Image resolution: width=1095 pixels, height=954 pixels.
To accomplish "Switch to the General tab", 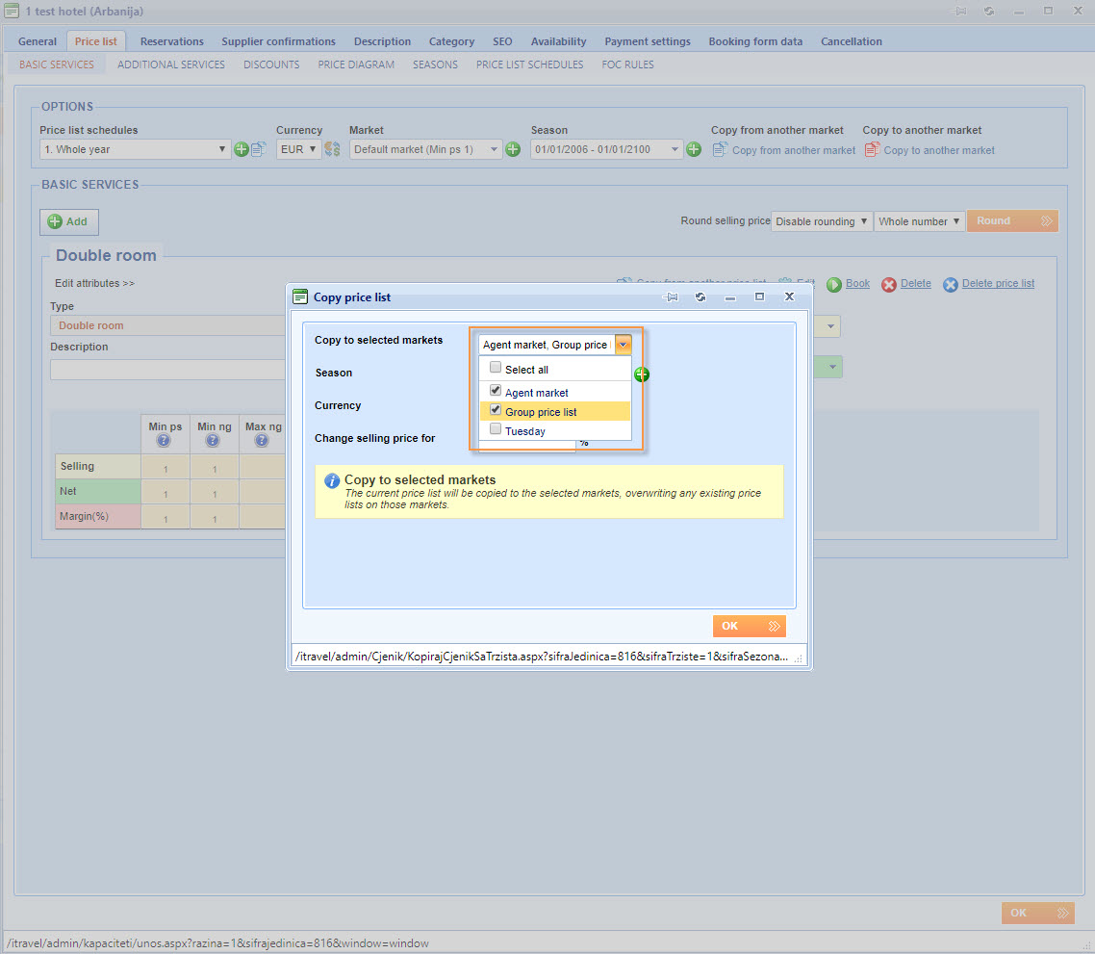I will click(37, 41).
